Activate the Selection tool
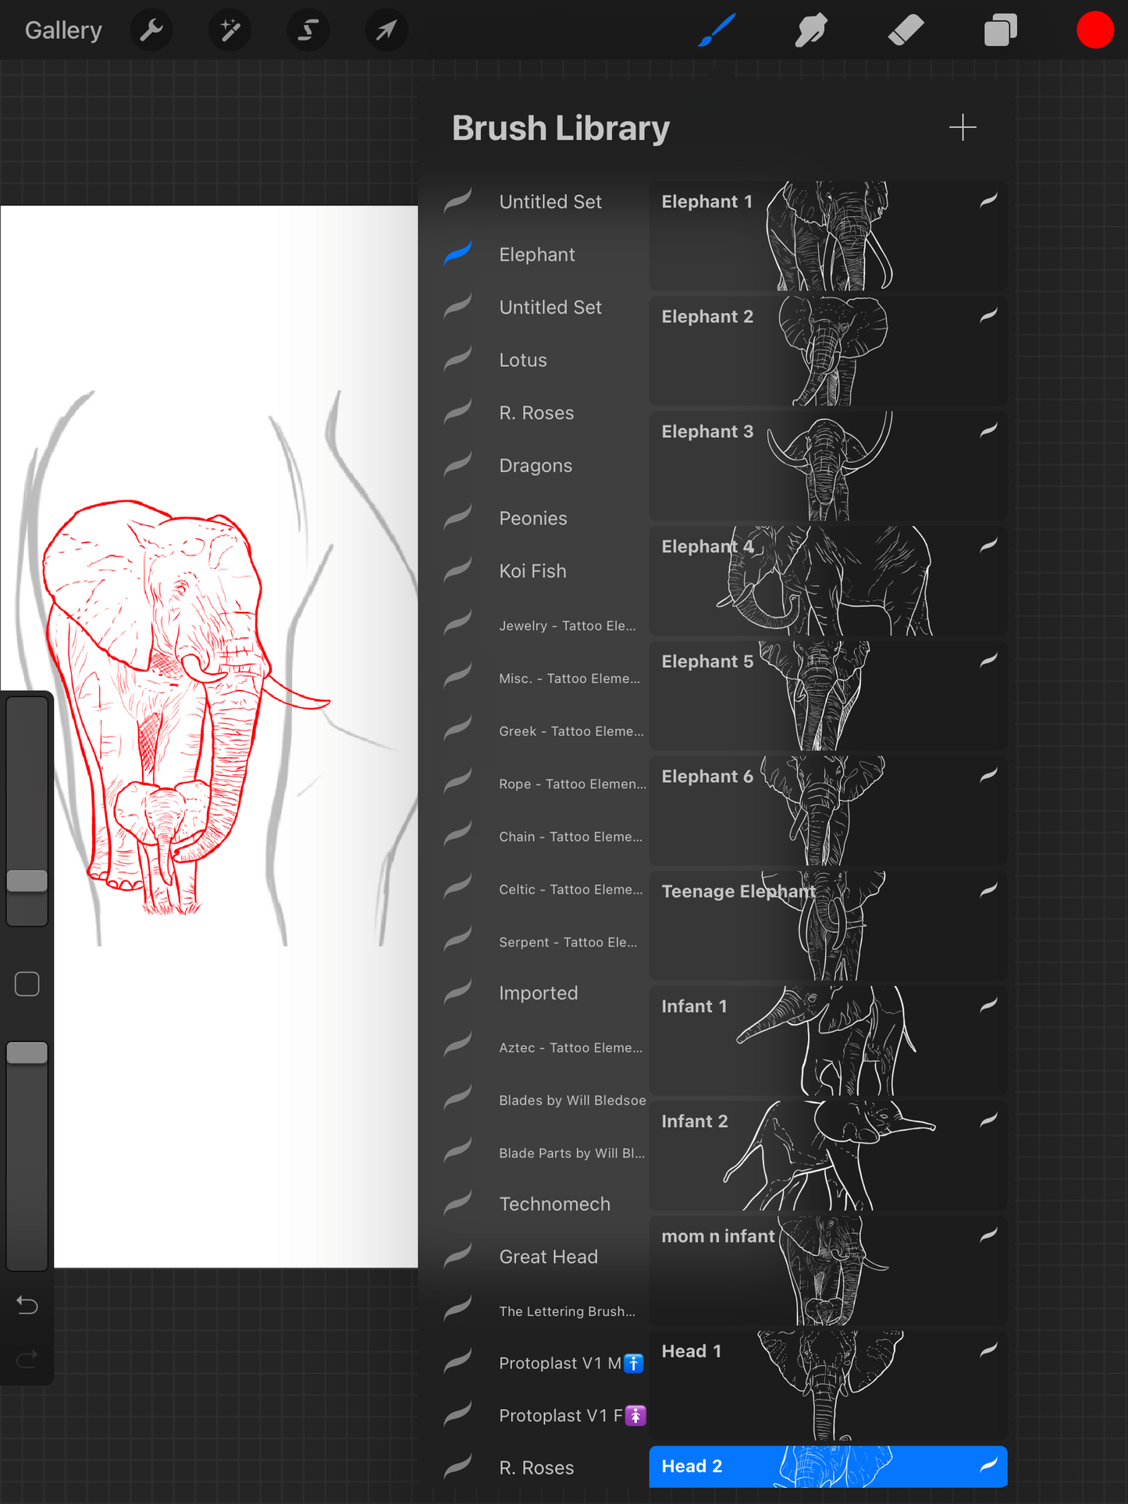The image size is (1128, 1504). click(x=308, y=30)
